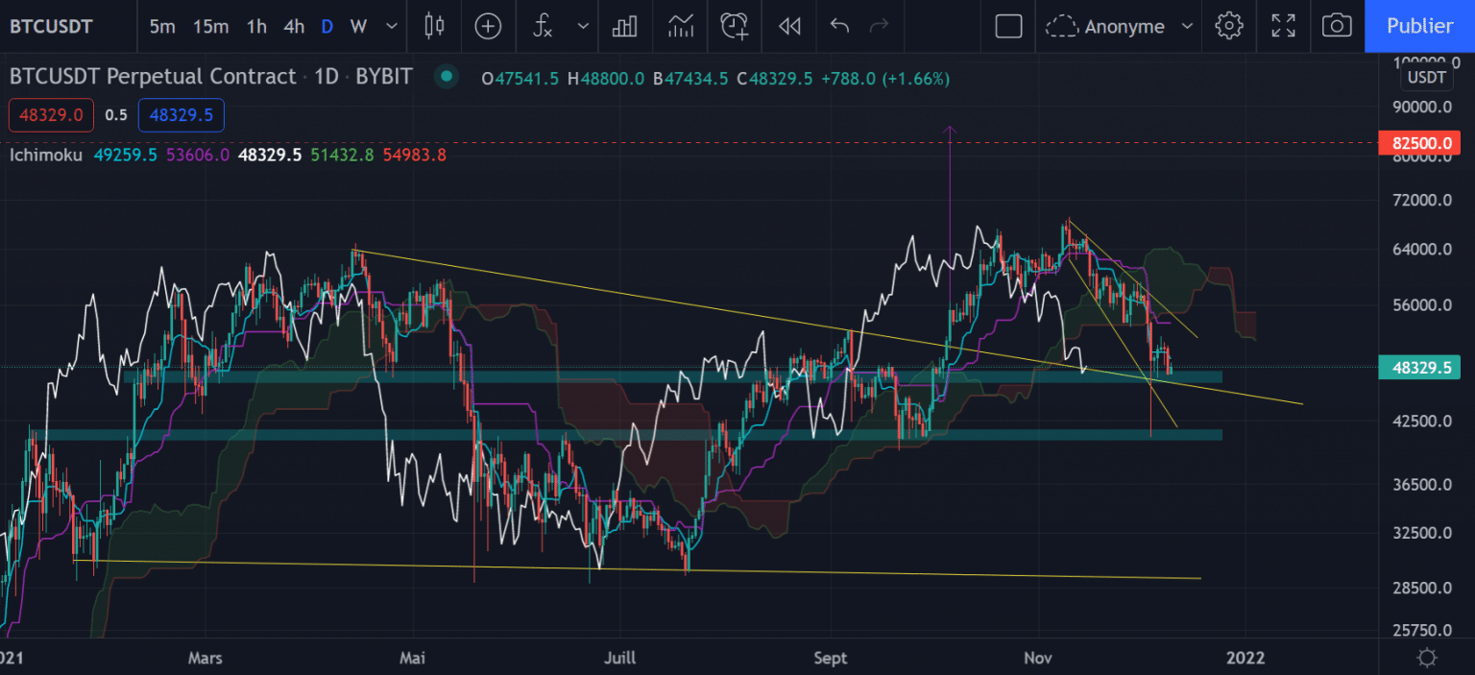
Task: Click the Sept label on time axis
Action: (831, 658)
